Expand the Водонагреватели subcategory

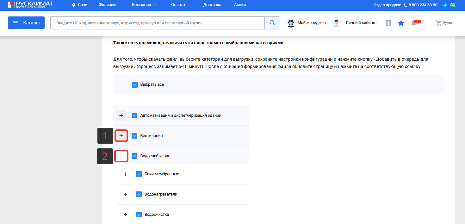pos(125,194)
